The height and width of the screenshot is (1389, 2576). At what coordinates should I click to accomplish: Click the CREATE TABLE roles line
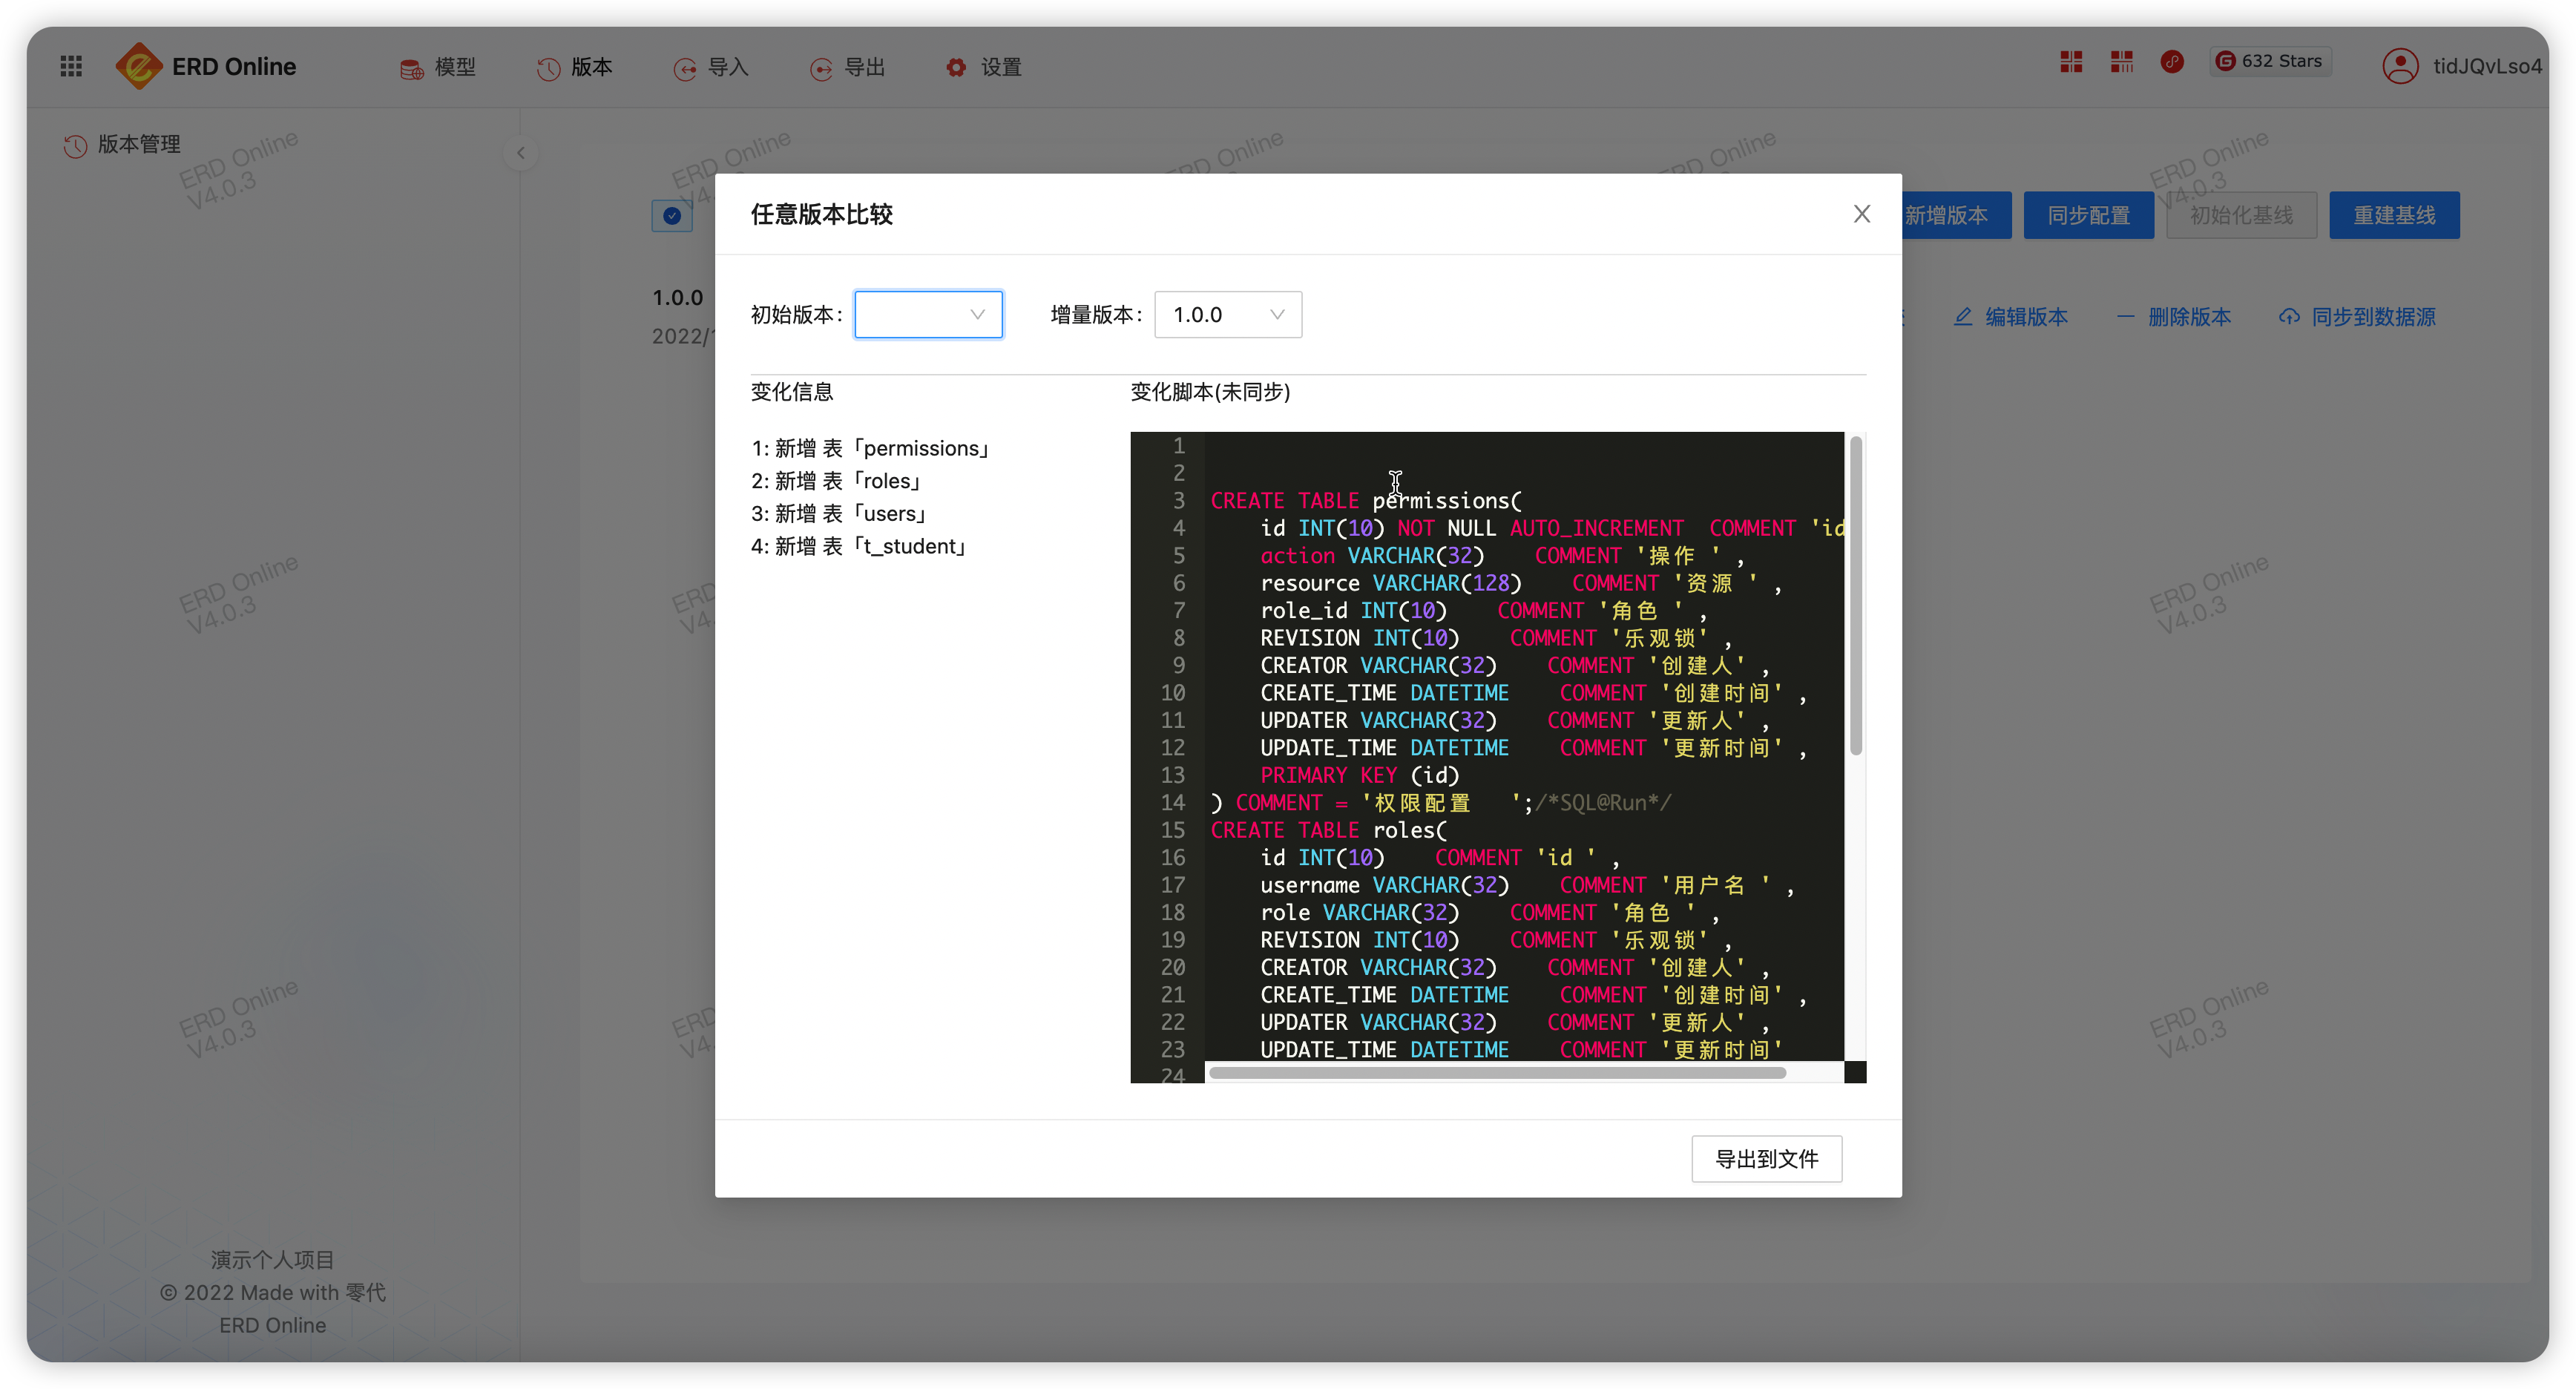[x=1328, y=830]
